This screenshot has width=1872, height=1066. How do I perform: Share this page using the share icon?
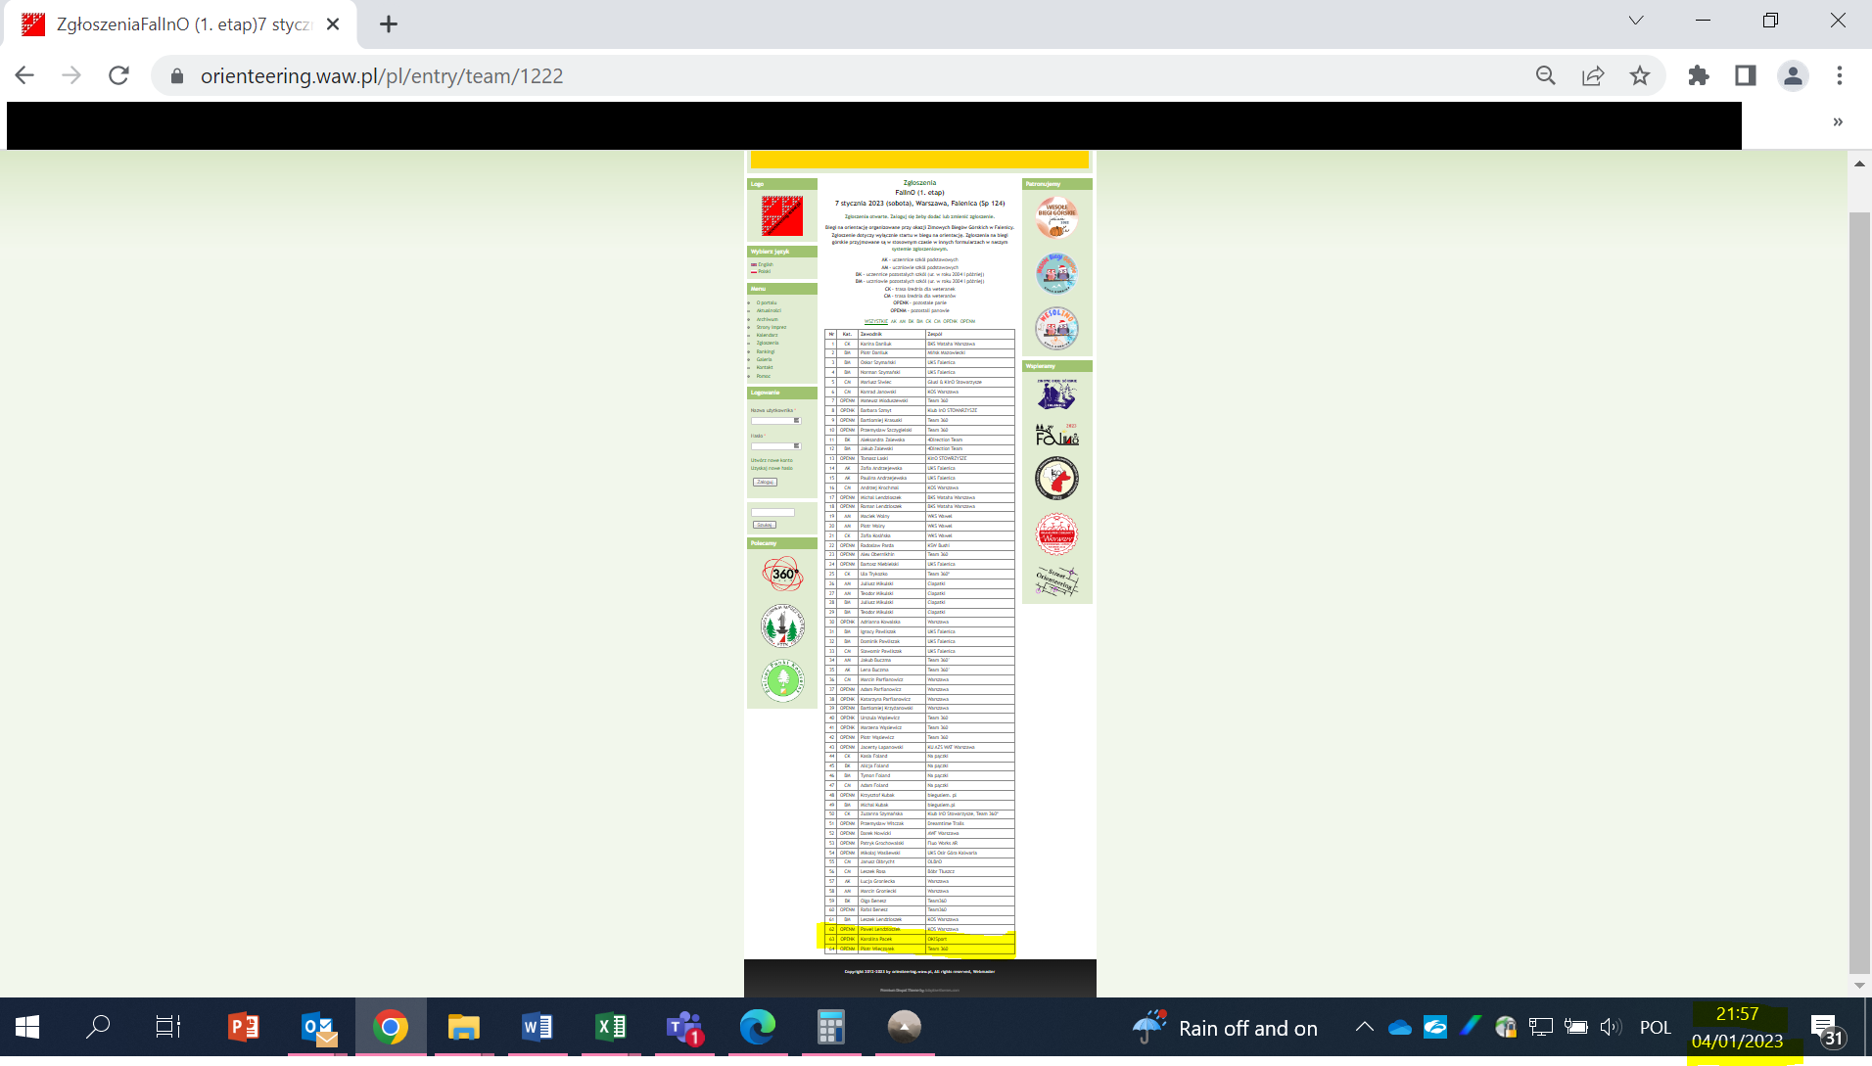pos(1593,75)
